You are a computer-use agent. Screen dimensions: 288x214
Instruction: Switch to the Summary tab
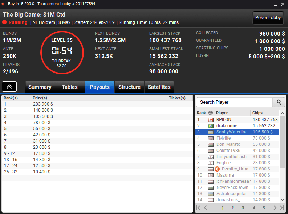pos(40,87)
